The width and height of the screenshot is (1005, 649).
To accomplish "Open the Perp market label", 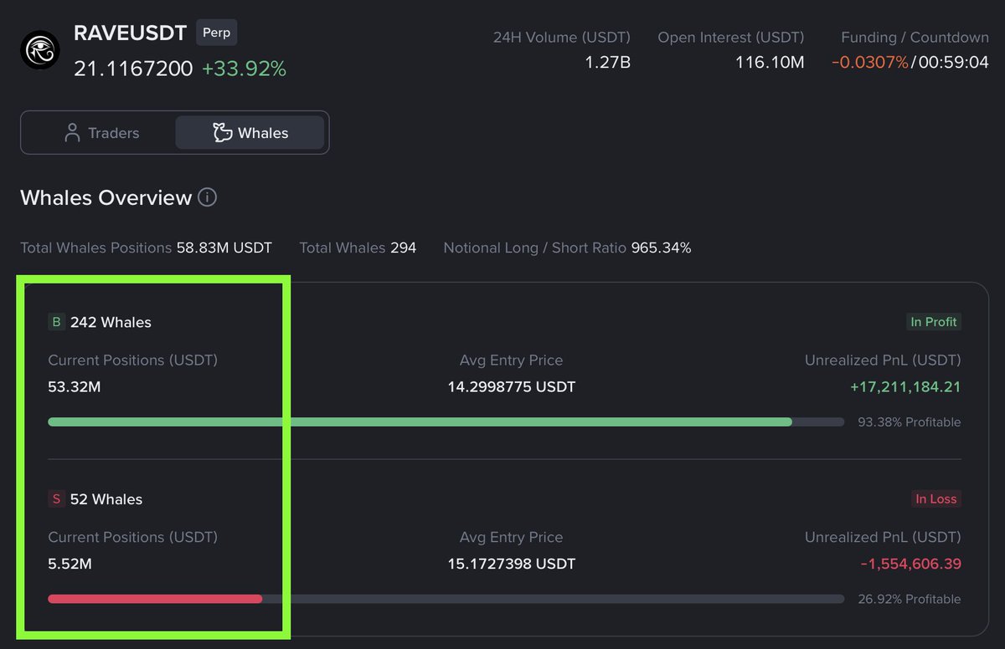I will (216, 33).
